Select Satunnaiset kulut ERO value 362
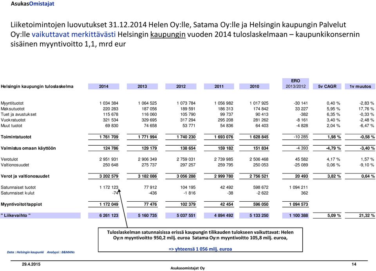This screenshot has height=271, width=376. [x=305, y=193]
